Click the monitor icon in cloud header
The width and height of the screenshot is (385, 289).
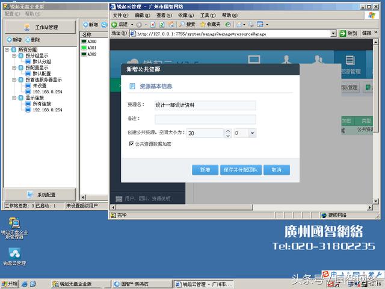tap(254, 59)
